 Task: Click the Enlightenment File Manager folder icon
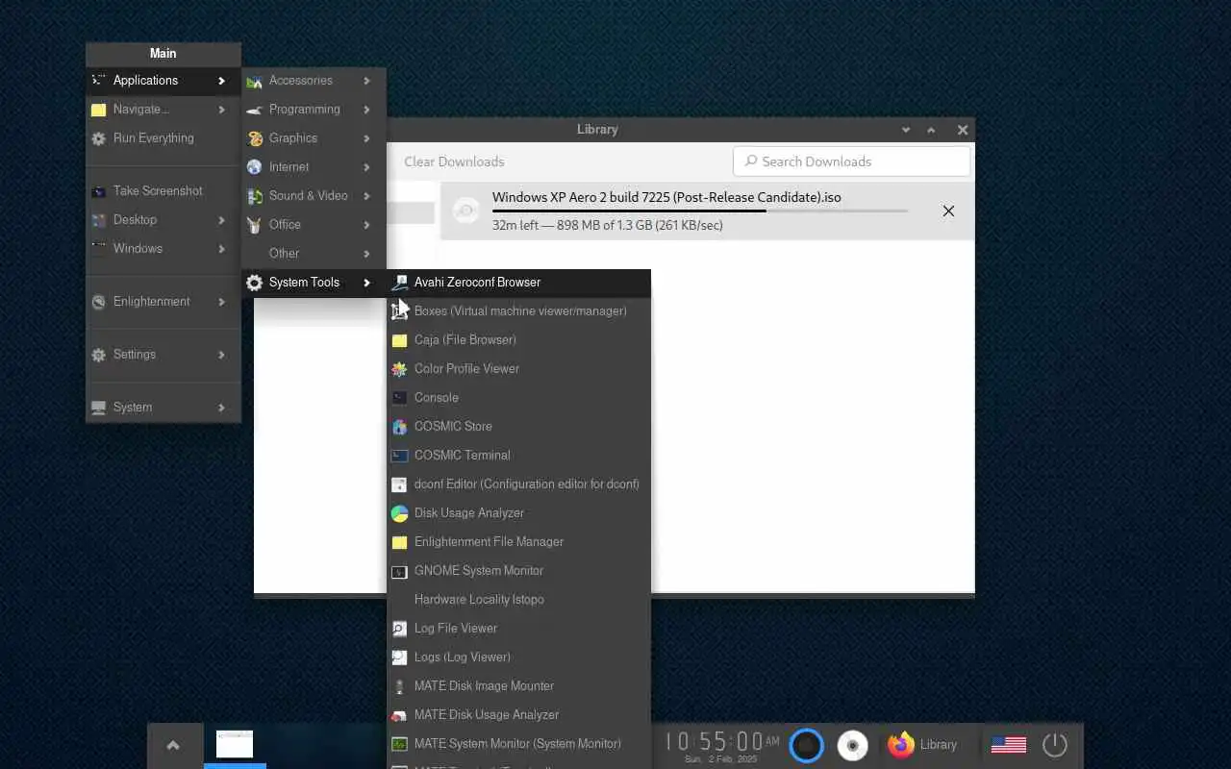(399, 542)
